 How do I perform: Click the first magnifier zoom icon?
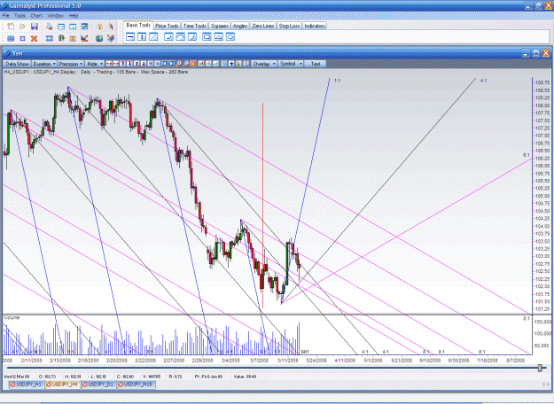tap(178, 64)
